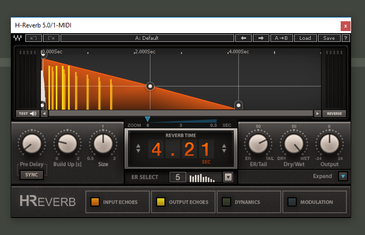Screen dimensions: 365x235
Task: Nudge the display scrollbar right with the arrow
Action: [317, 113]
